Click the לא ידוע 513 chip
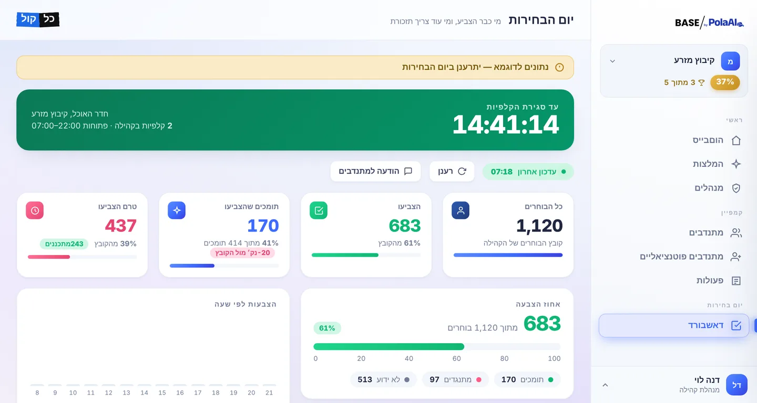 383,379
